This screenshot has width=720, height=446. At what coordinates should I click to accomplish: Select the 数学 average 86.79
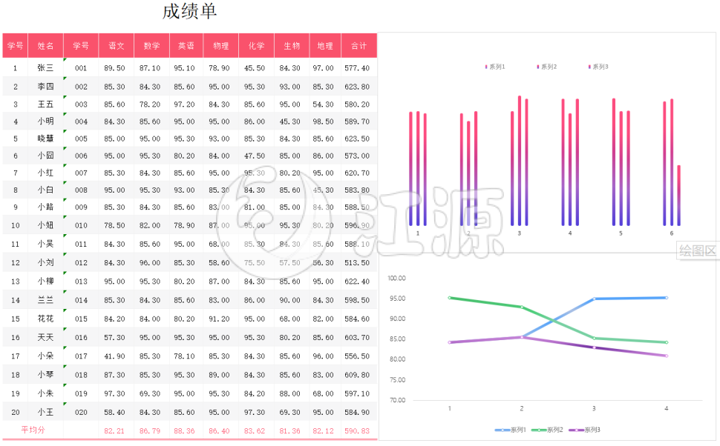[150, 431]
